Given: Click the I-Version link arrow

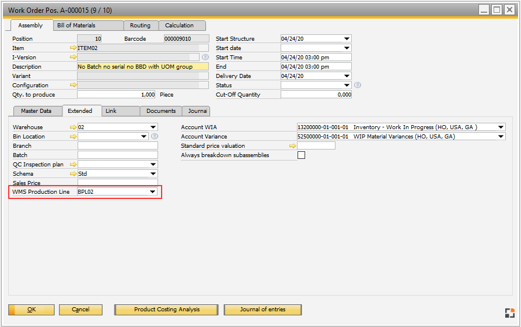Looking at the screenshot, I should coord(73,58).
